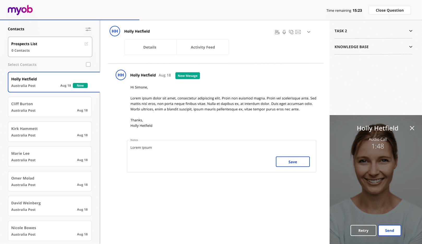
Task: Open email option for Holly Hetfield
Action: (298, 32)
